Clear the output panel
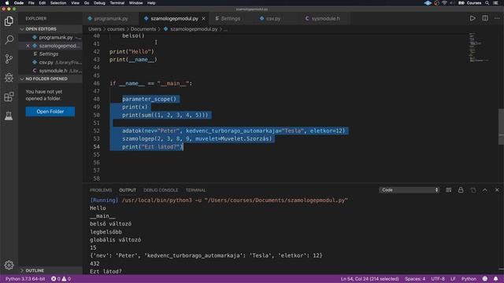This screenshot has height=283, width=504. coord(449,190)
